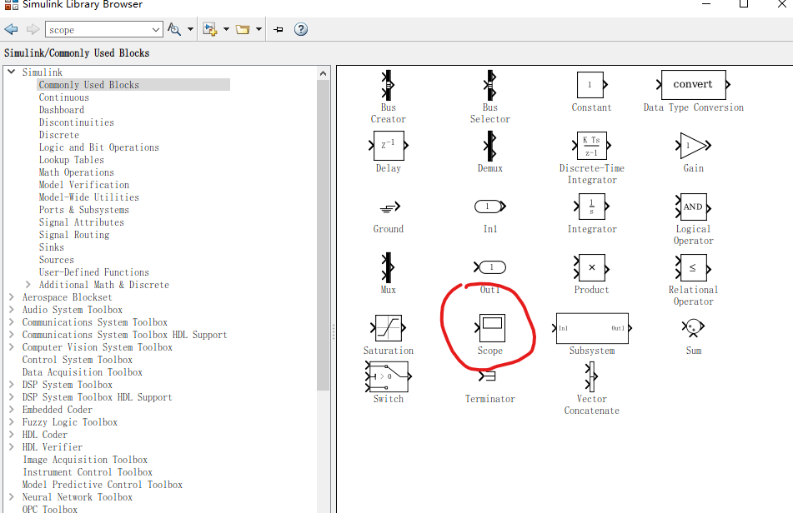793x513 pixels.
Task: Select the Scope block
Action: [490, 328]
